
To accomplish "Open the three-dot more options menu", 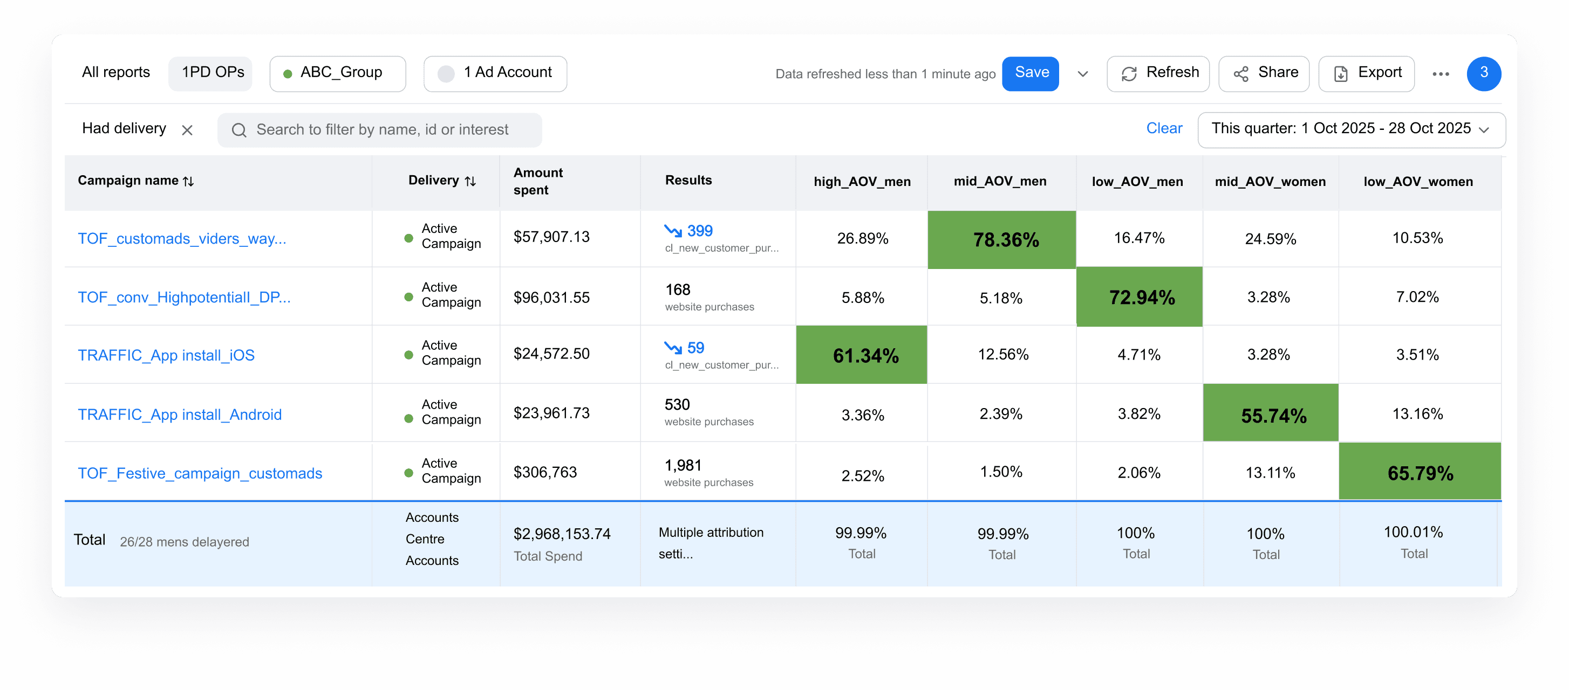I will [1441, 74].
